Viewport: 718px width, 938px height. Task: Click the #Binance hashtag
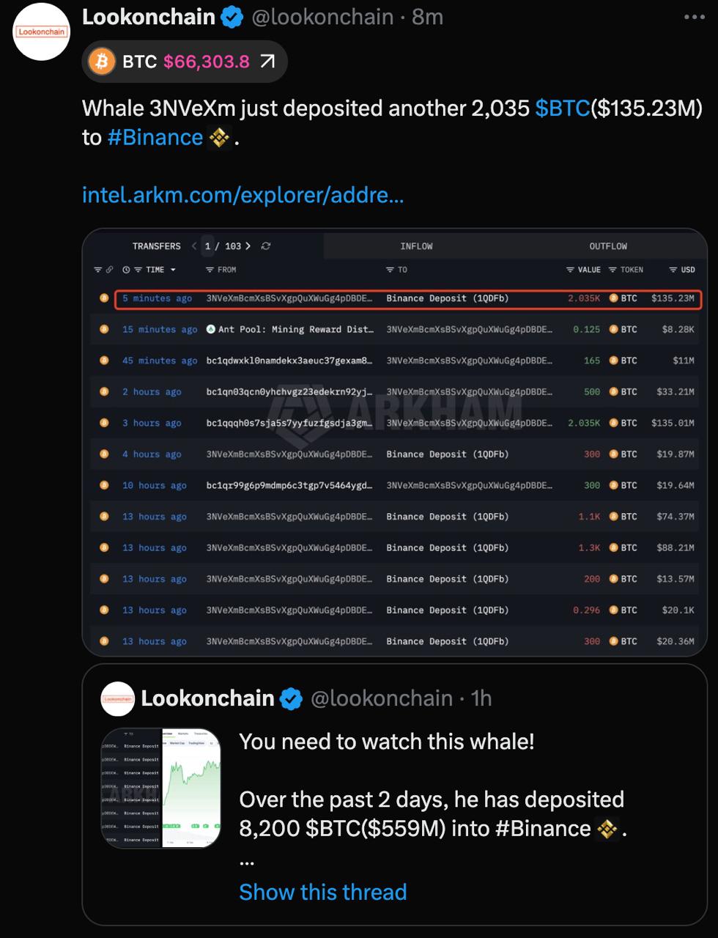(155, 138)
